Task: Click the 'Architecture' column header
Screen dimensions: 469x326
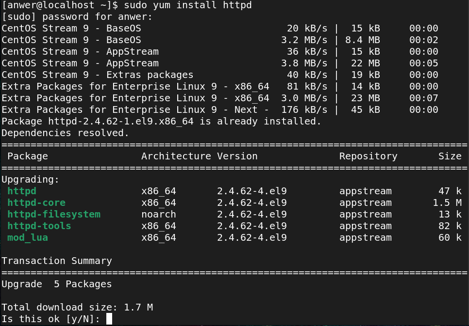Action: [x=176, y=156]
